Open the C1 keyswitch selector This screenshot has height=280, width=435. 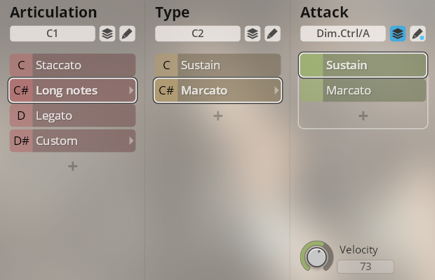click(x=53, y=34)
